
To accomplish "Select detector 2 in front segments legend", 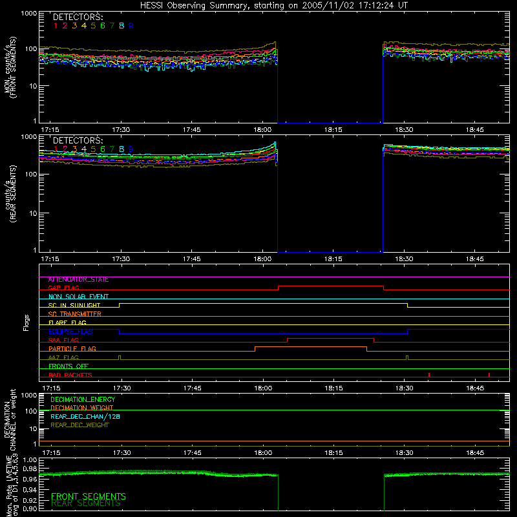I will (x=65, y=26).
